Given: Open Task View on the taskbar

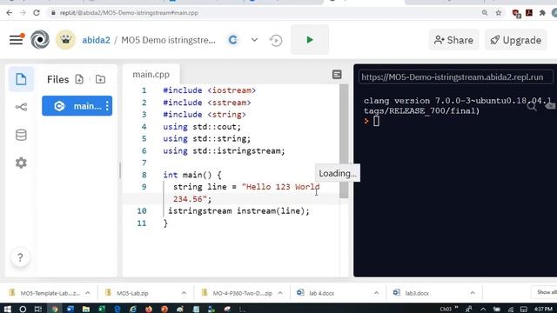Looking at the screenshot, I should (x=38, y=310).
